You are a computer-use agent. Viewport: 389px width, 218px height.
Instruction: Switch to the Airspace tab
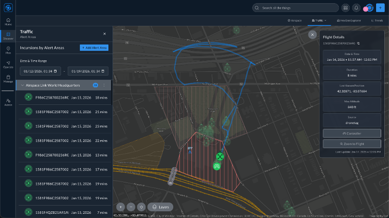295,21
